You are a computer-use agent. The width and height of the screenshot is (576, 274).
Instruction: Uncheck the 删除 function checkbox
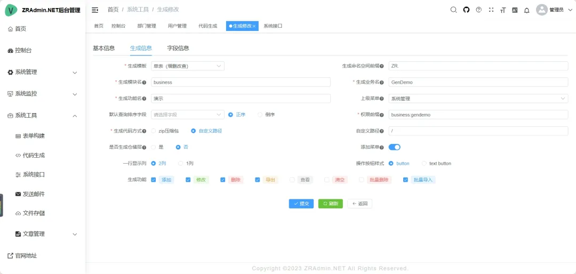pyautogui.click(x=222, y=180)
